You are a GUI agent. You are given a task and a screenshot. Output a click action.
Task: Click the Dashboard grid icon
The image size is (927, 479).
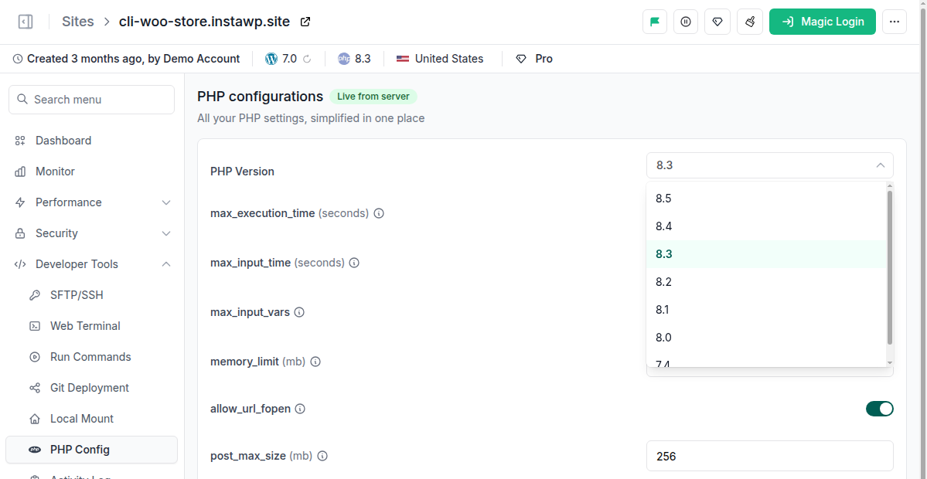click(20, 141)
